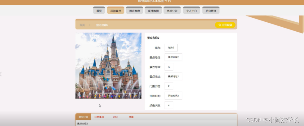Viewport: 304px width, 126px height.
Task: Click the 门票价格 field label
Action: [x=155, y=86]
